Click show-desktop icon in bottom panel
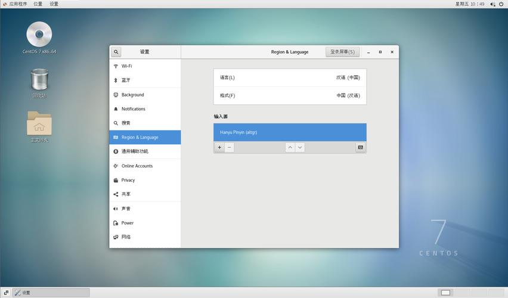This screenshot has height=298, width=508. [6, 293]
